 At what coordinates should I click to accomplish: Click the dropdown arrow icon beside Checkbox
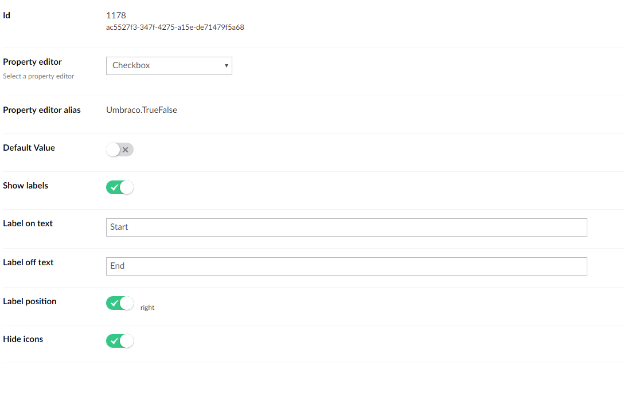[225, 66]
